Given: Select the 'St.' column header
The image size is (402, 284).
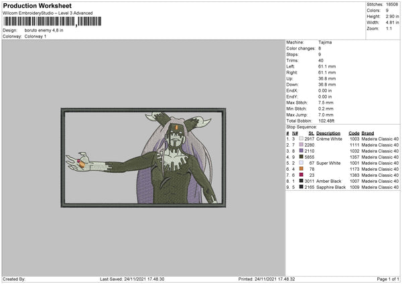Looking at the screenshot, I should tap(312, 133).
